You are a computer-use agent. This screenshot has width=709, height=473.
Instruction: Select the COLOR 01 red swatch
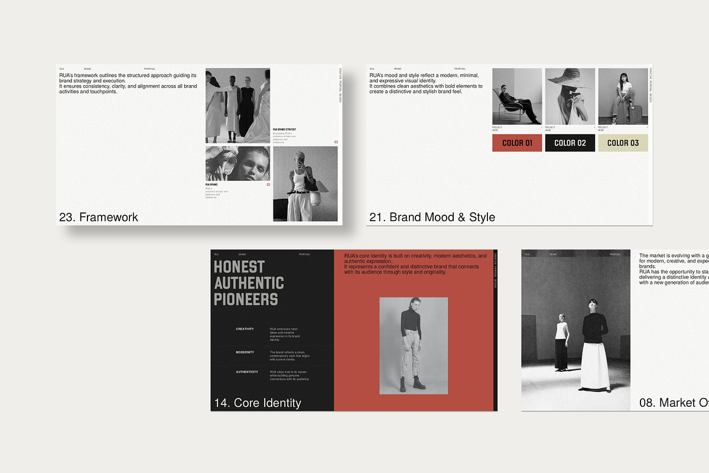pyautogui.click(x=517, y=143)
